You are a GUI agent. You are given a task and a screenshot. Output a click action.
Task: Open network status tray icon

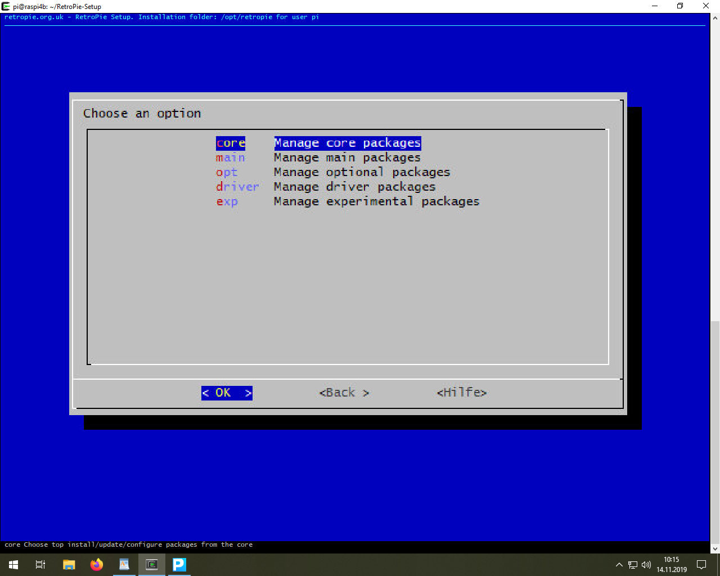click(633, 565)
